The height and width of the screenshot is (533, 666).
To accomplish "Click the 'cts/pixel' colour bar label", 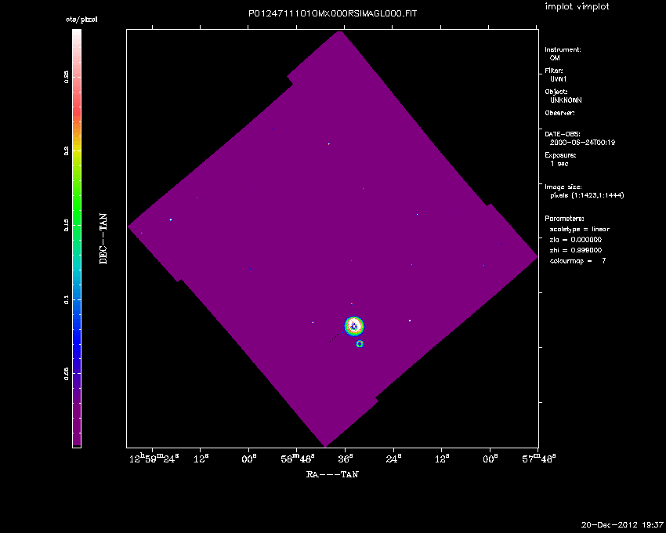I will [x=81, y=20].
